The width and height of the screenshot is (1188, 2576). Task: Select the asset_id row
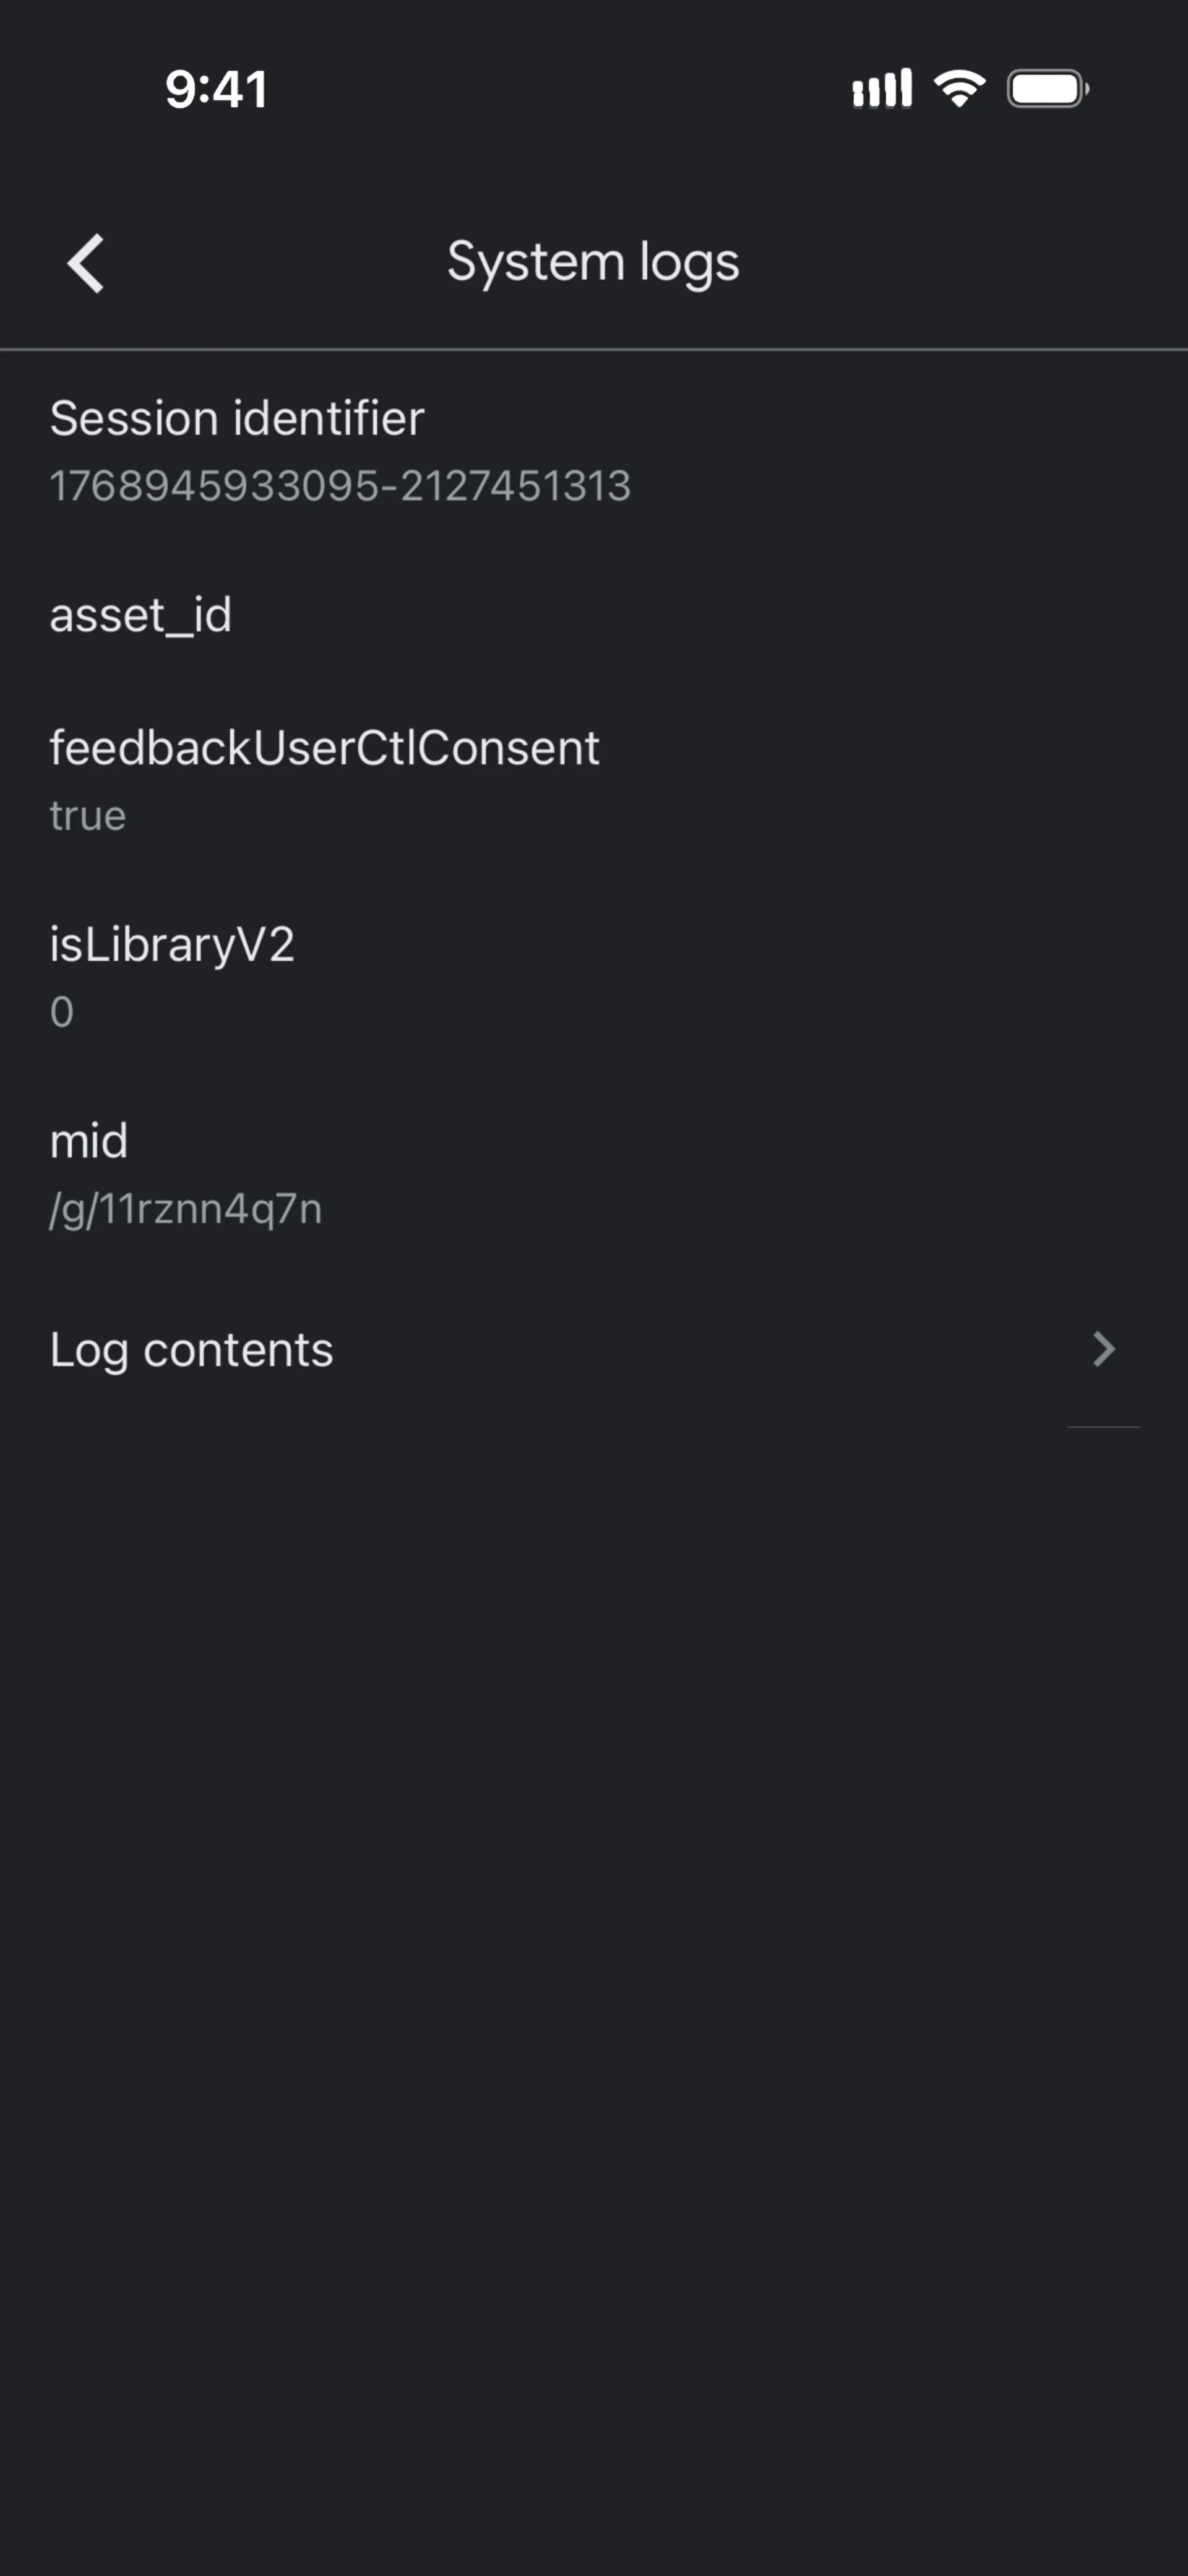pos(594,614)
